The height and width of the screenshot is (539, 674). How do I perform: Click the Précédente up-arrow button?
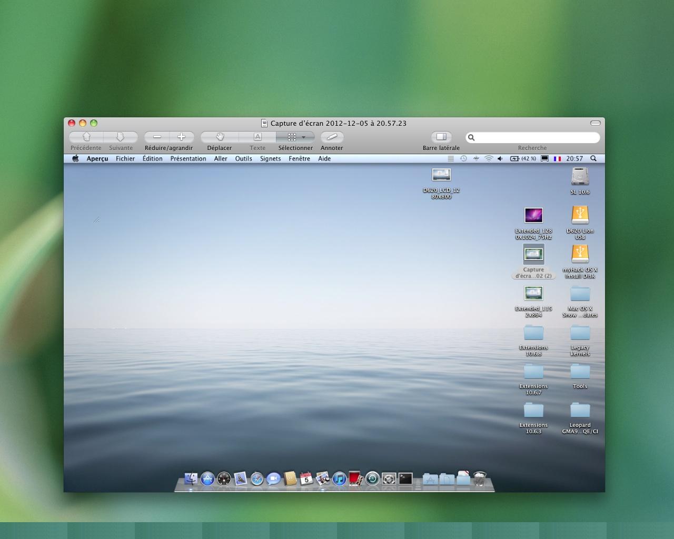(x=86, y=137)
